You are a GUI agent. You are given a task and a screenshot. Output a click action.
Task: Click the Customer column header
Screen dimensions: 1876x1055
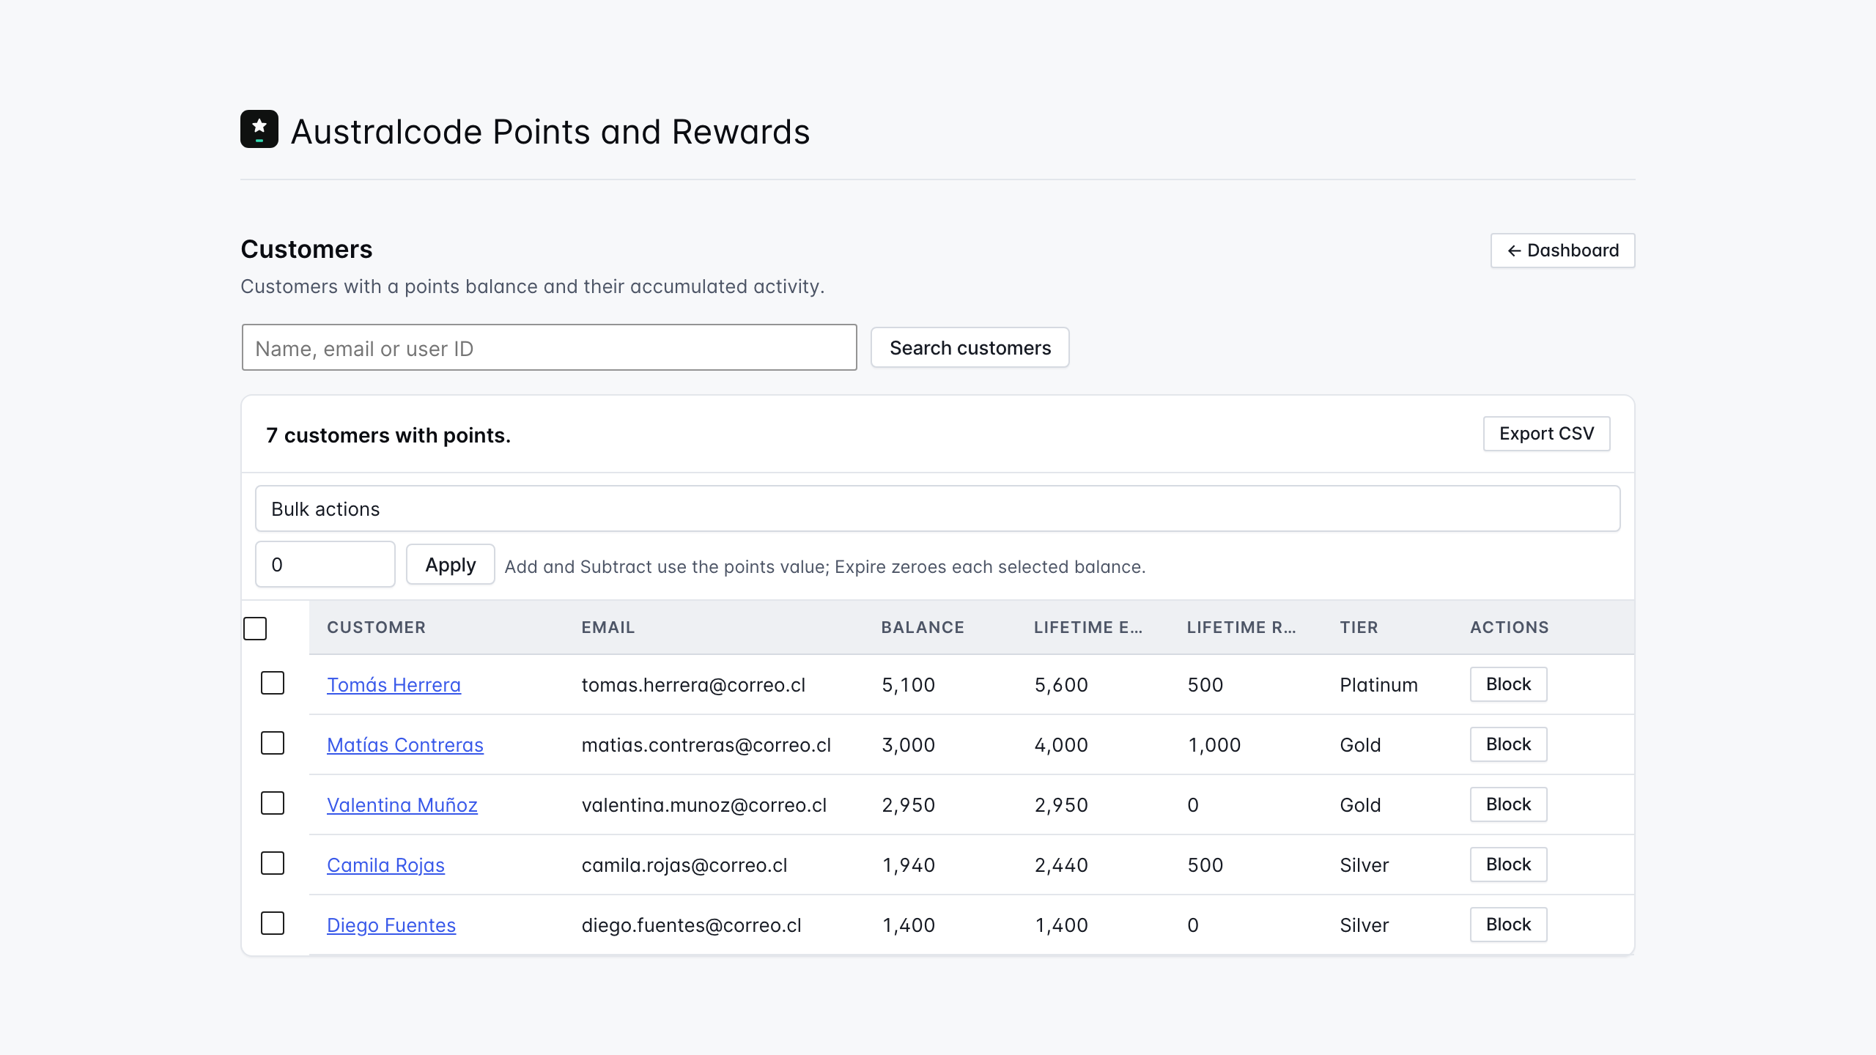(376, 627)
